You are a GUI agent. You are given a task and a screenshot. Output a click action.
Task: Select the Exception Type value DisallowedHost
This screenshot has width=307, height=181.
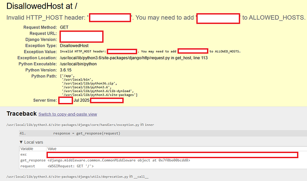coord(74,46)
